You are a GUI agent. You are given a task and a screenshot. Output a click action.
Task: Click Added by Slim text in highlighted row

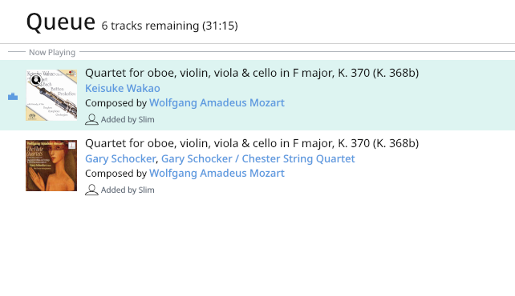pos(128,119)
